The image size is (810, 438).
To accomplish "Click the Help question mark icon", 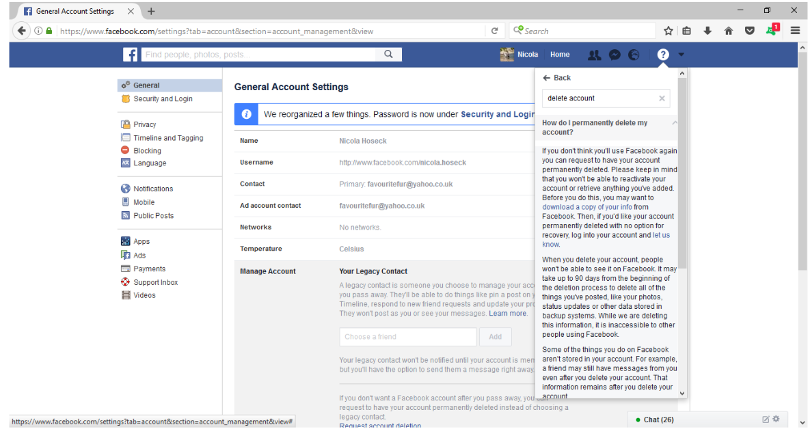I will 663,55.
